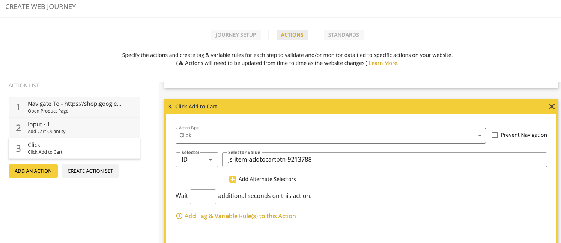Focus the additional wait seconds box
561x243 pixels.
point(203,196)
